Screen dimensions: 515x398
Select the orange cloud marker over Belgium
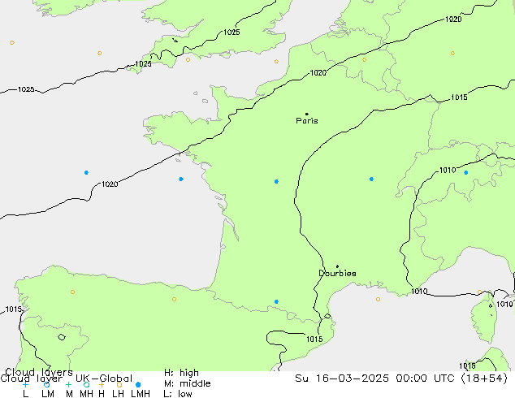pos(364,60)
